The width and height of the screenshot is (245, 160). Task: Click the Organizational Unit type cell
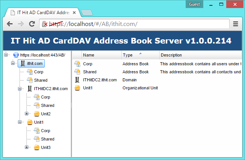pos(140,88)
